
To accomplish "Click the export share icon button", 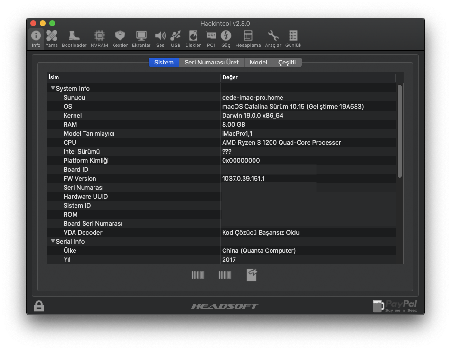I will point(252,275).
